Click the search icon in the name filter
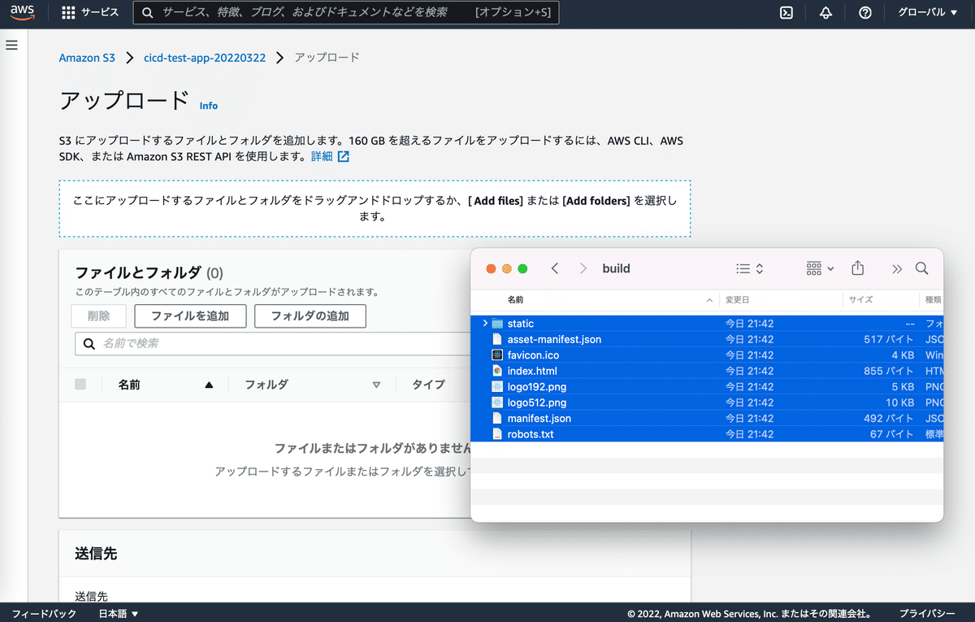975x622 pixels. (x=89, y=344)
